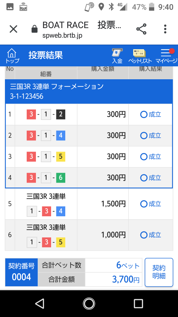
Task: Tap Android home circle button
Action: click(x=89, y=303)
